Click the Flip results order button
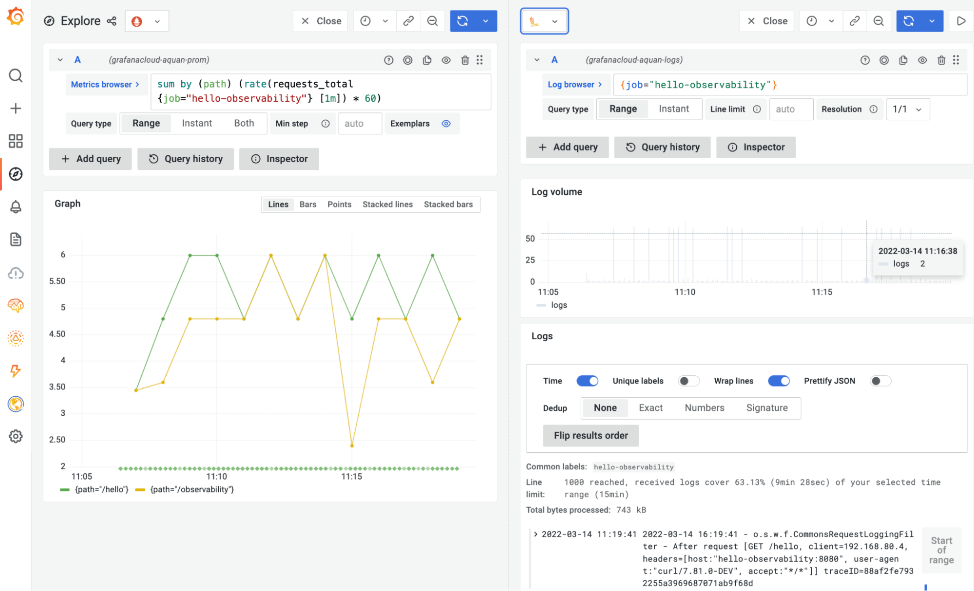Screen dimensions: 974x591 (591, 435)
